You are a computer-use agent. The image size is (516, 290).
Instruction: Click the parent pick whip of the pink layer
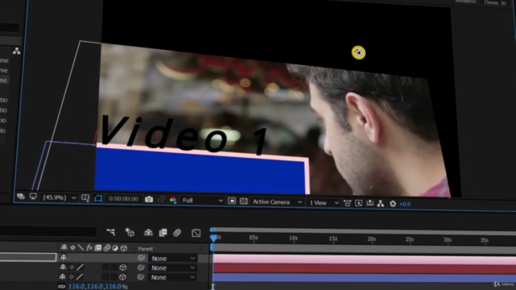pyautogui.click(x=141, y=258)
